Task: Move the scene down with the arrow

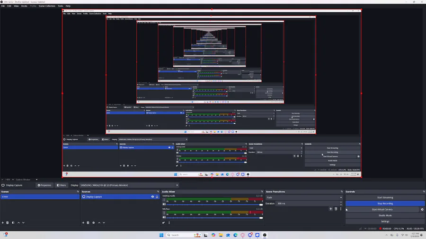Action: (x=23, y=223)
